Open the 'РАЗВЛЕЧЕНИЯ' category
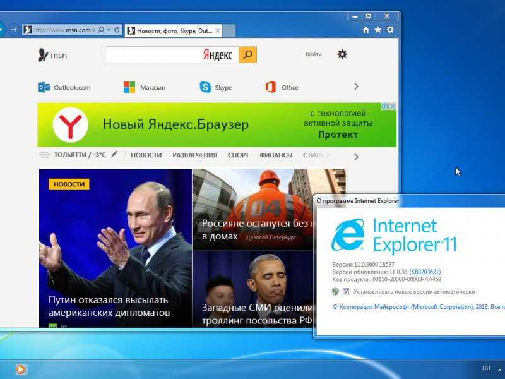Viewport: 505px width, 379px height. tap(195, 155)
